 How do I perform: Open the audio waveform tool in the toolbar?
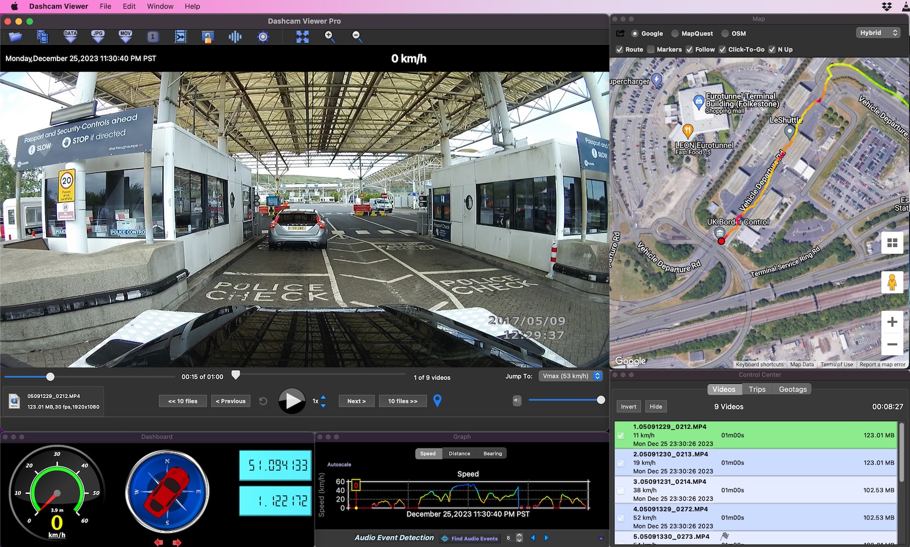[235, 37]
